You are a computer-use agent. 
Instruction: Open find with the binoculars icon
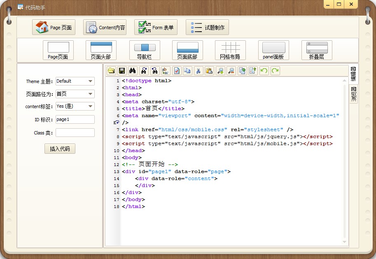pos(133,71)
